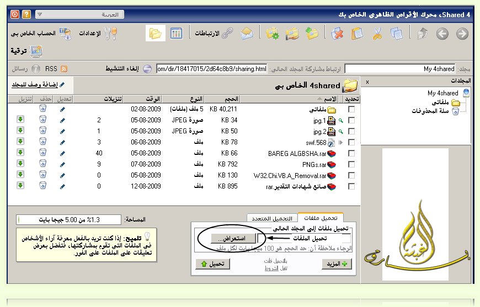Viewport: 480px width, 307px height.
Task: Click green download arrow for 568.swf
Action: tap(20, 142)
